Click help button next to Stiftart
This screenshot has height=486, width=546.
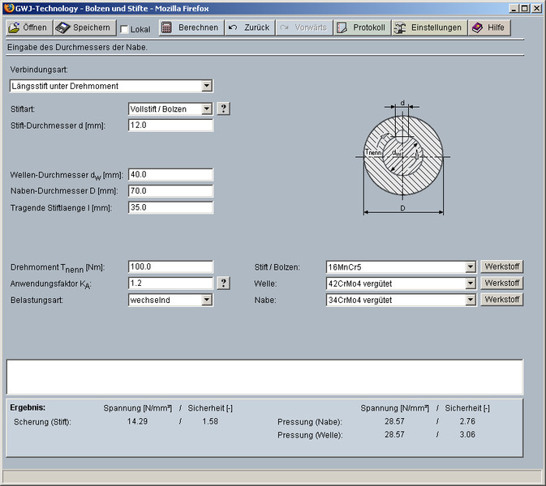tap(224, 109)
